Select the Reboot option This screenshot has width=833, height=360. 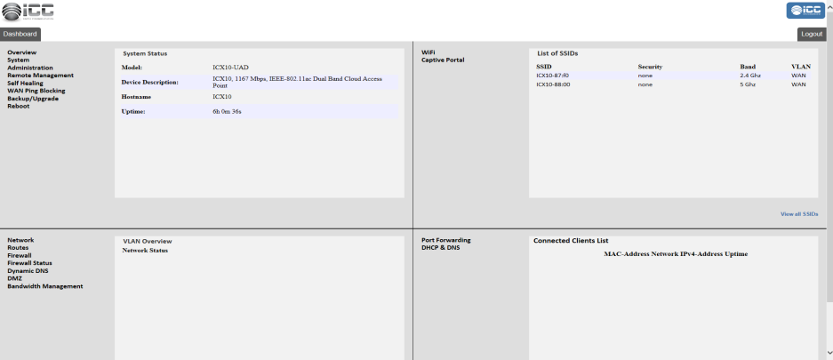click(19, 106)
